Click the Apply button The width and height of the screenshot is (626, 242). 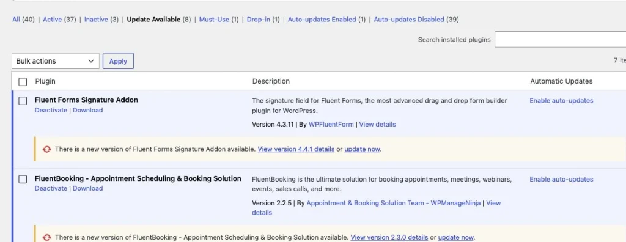click(x=118, y=61)
